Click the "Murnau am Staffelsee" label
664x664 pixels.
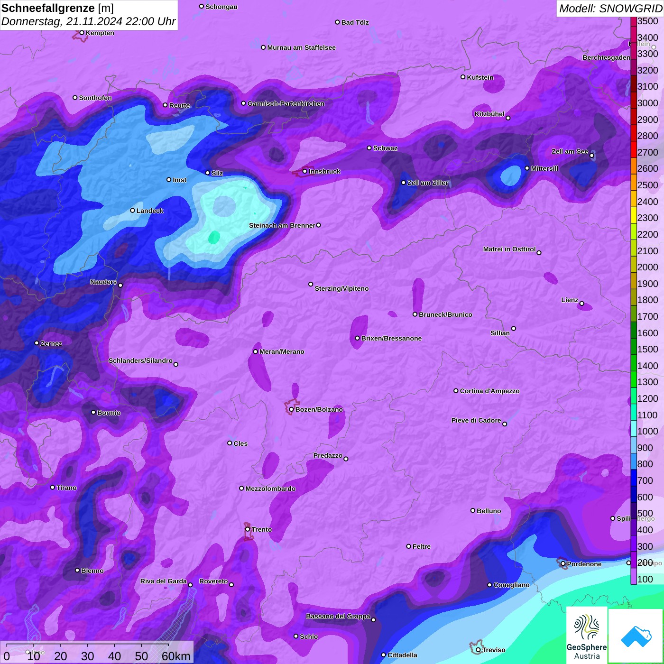pos(301,47)
